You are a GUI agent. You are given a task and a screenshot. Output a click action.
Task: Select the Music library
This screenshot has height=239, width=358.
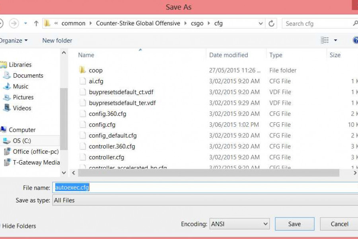[x=20, y=86]
